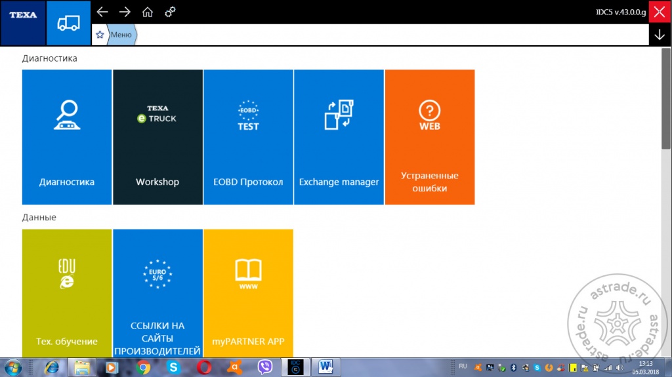Launch Opera browser from the taskbar
The image size is (672, 377).
click(x=204, y=368)
